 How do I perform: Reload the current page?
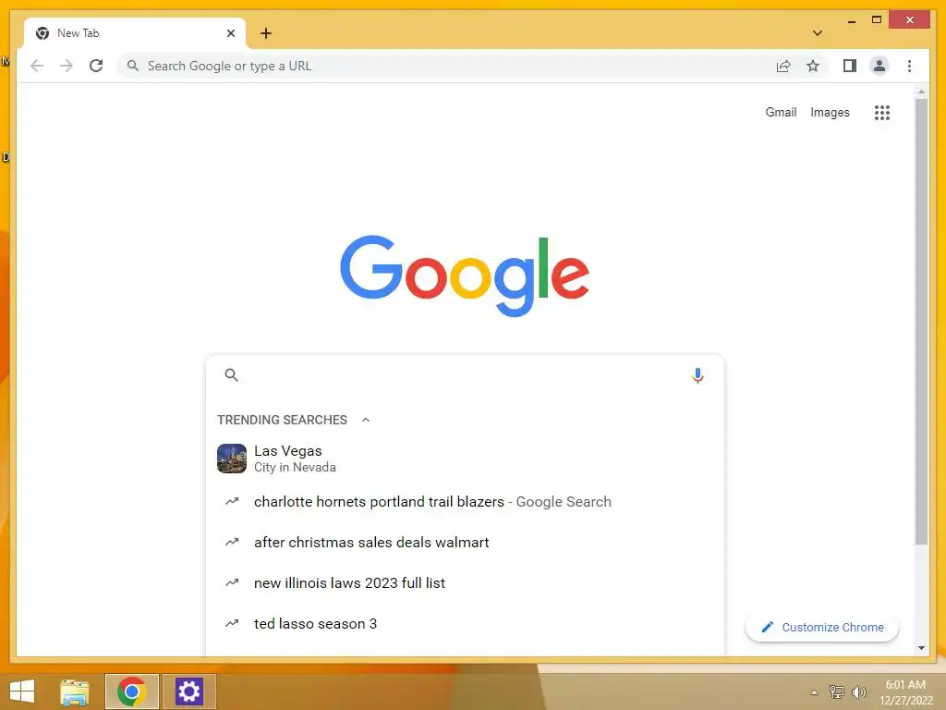click(96, 66)
